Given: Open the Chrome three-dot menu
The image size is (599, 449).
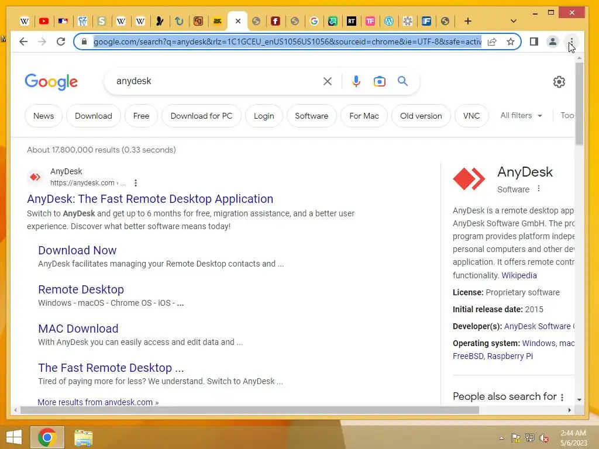Looking at the screenshot, I should (571, 42).
